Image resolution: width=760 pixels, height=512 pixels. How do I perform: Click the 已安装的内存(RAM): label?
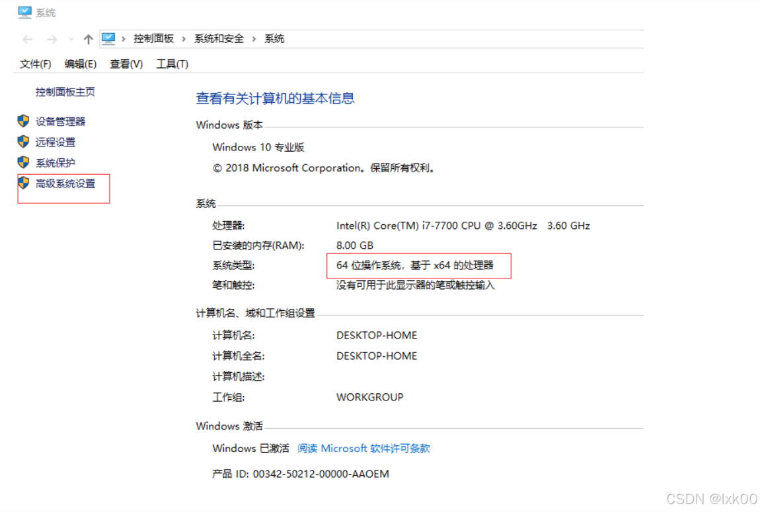tap(258, 246)
